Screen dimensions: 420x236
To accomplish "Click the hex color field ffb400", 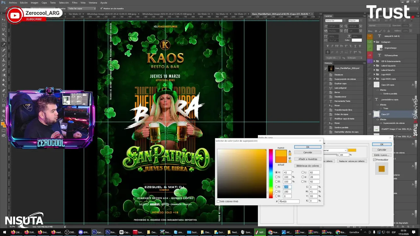I will point(289,201).
